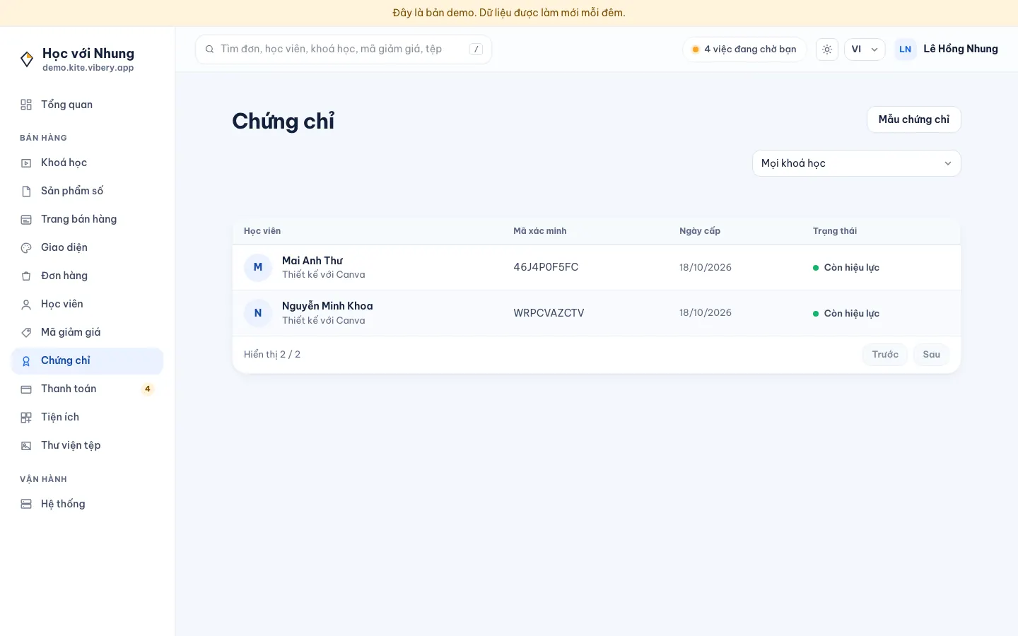Open Tổng quan dashboard icon in sidebar
The height and width of the screenshot is (636, 1018).
pyautogui.click(x=26, y=105)
